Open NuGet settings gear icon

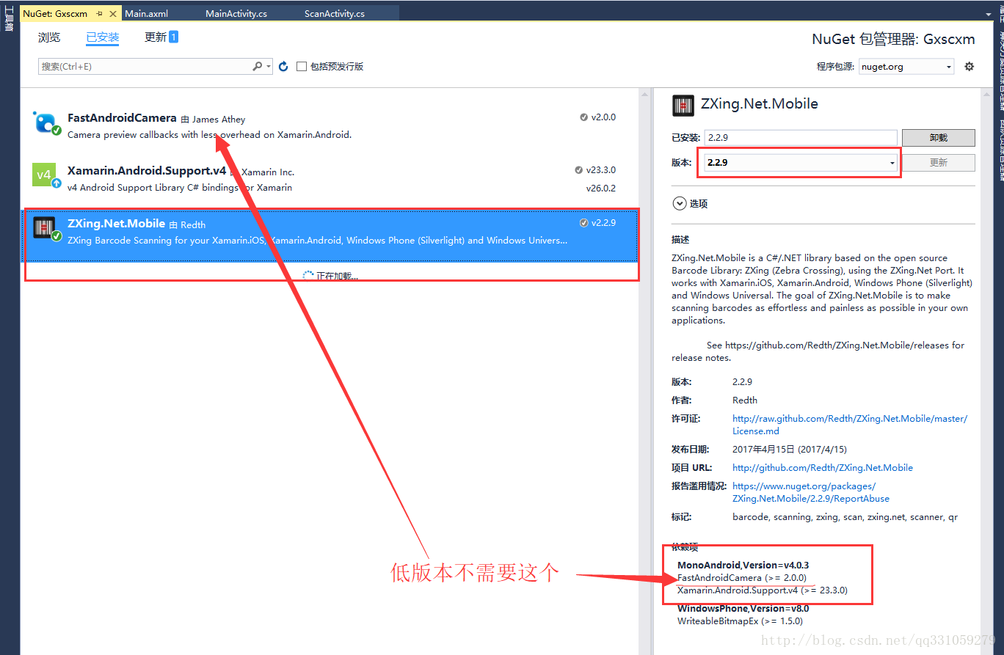969,67
